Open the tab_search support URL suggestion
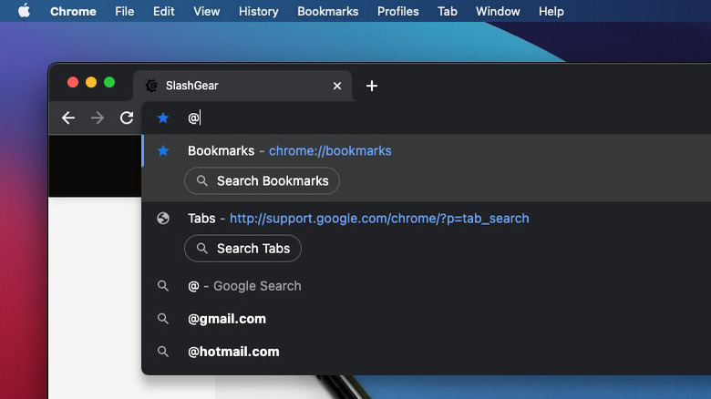 379,219
